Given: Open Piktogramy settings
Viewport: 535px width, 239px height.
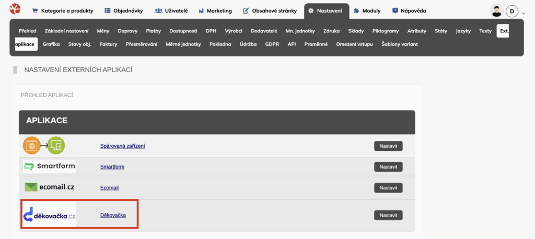Looking at the screenshot, I should point(386,31).
